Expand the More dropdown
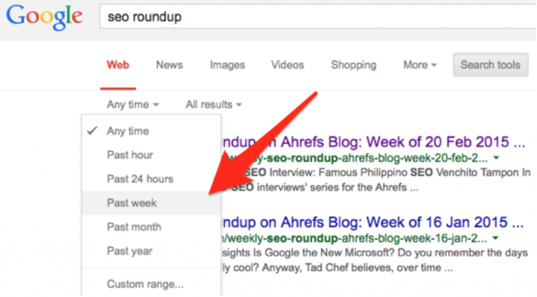The height and width of the screenshot is (297, 537). coord(420,65)
